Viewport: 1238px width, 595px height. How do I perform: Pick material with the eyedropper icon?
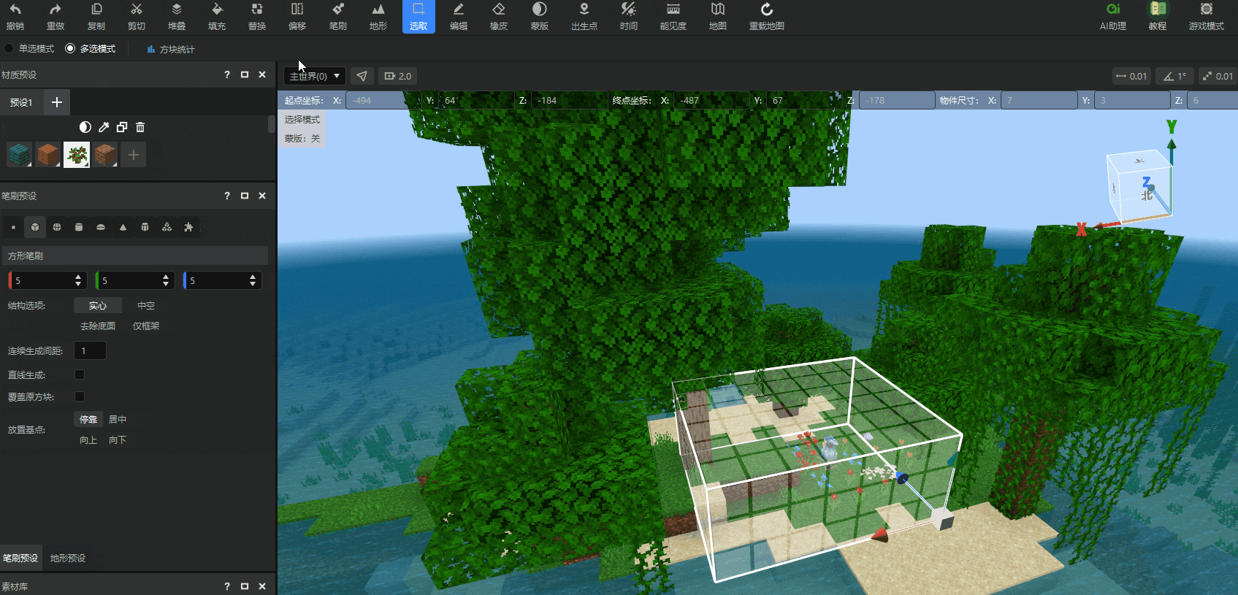click(x=104, y=127)
